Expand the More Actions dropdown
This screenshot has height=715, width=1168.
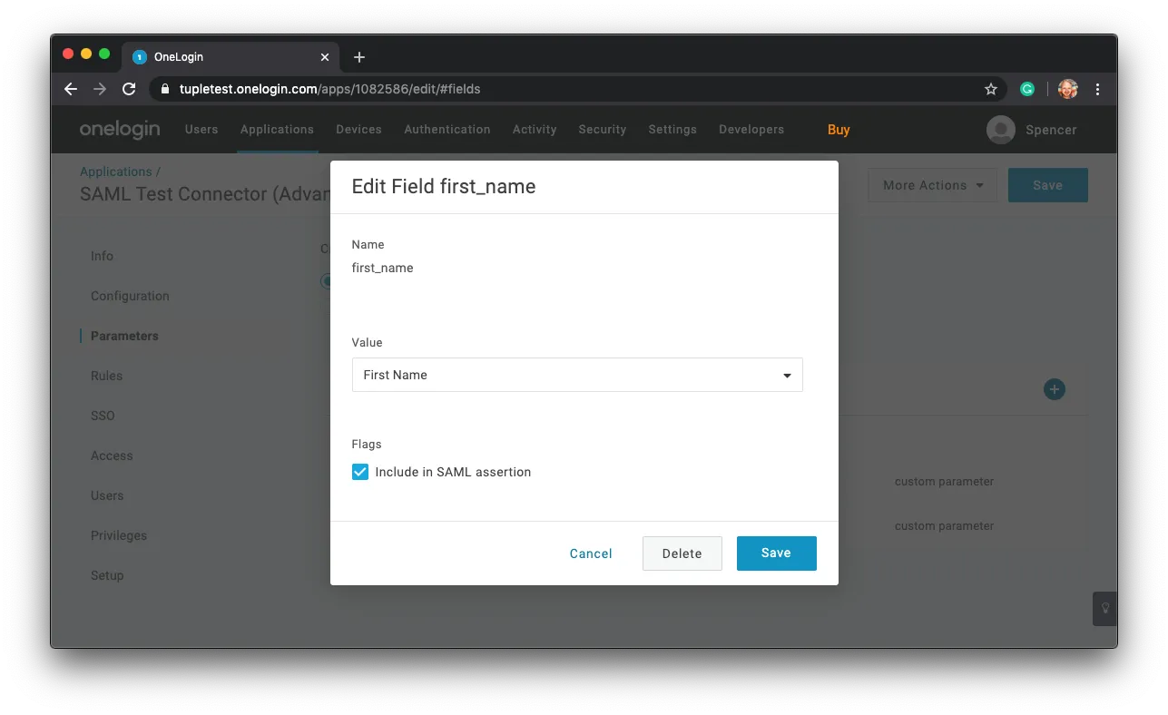[932, 185]
